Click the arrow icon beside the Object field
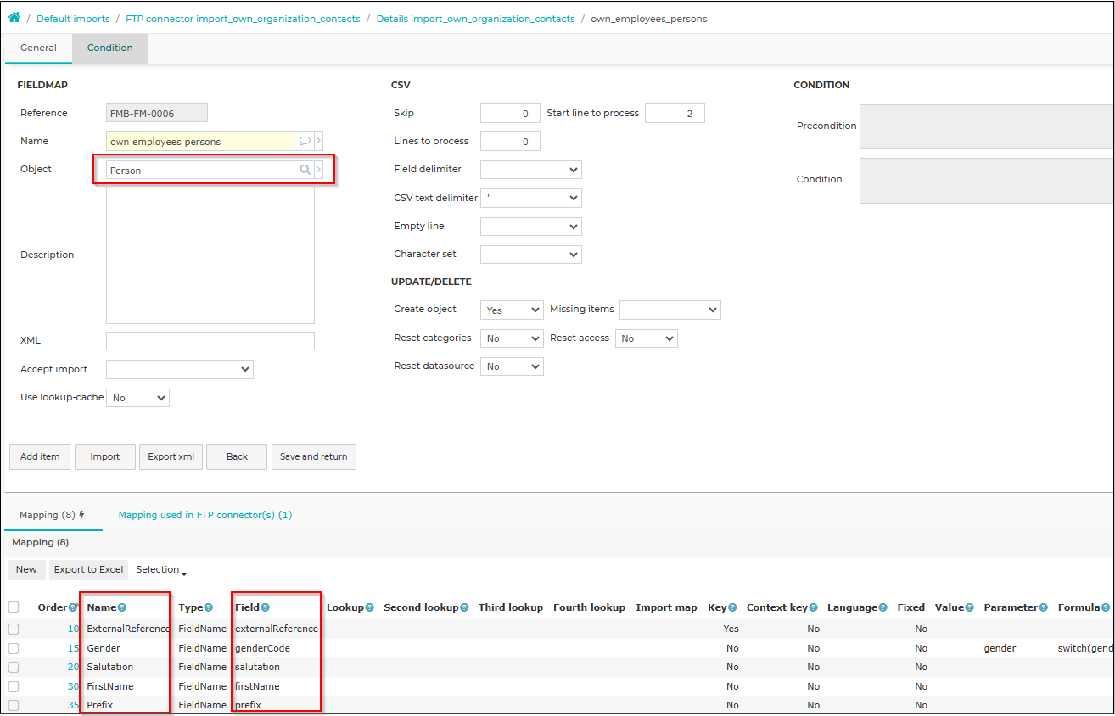The image size is (1115, 716). point(318,170)
